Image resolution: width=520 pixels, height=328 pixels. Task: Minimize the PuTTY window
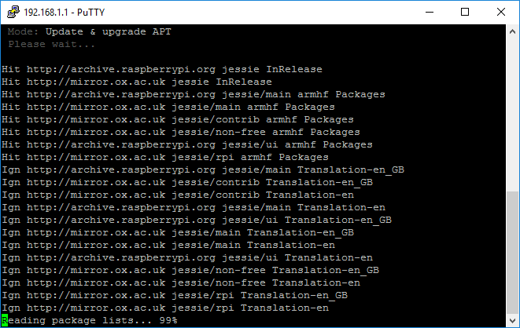430,13
